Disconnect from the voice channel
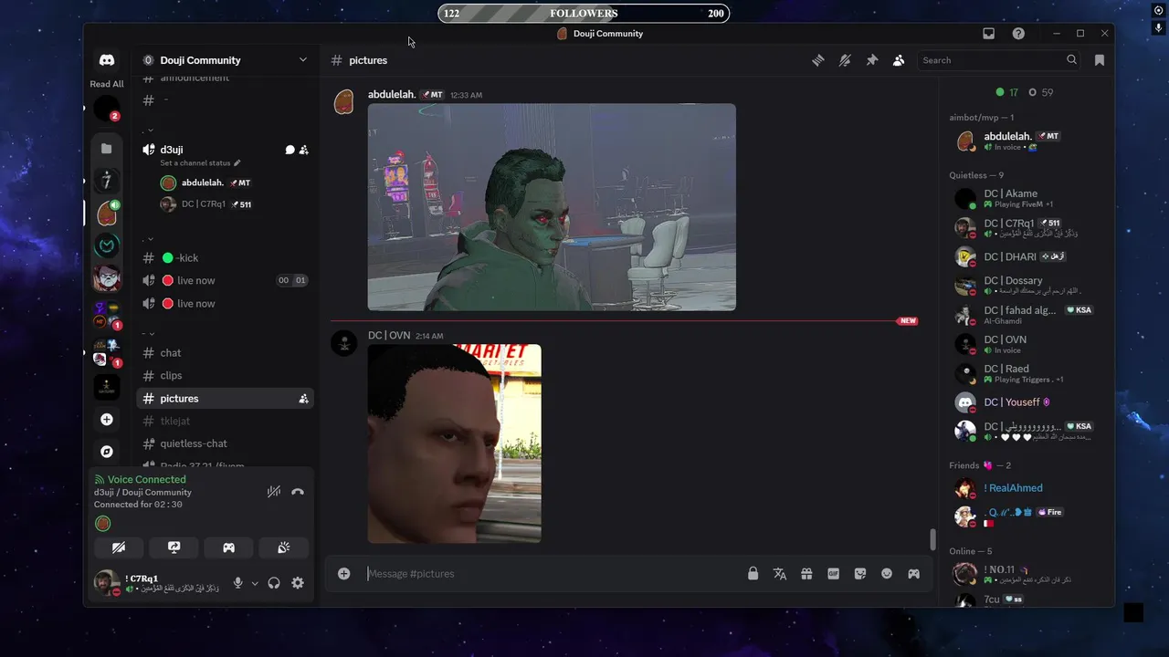The image size is (1169, 657). tap(297, 492)
